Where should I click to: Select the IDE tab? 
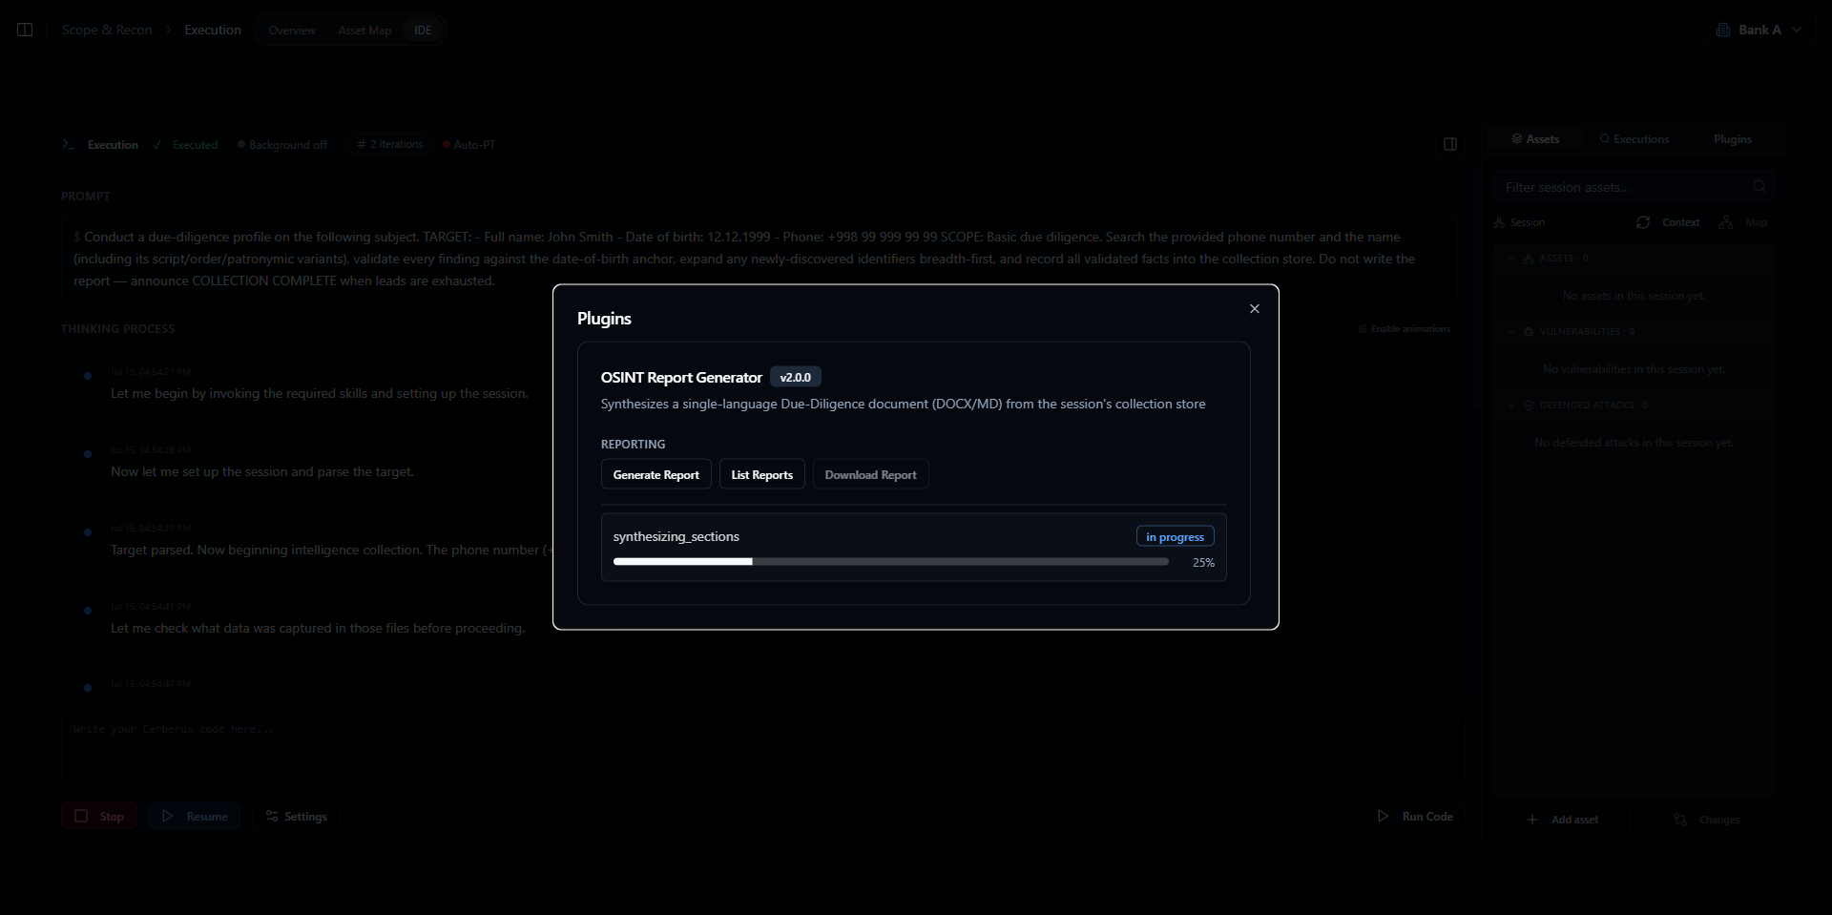coord(423,31)
